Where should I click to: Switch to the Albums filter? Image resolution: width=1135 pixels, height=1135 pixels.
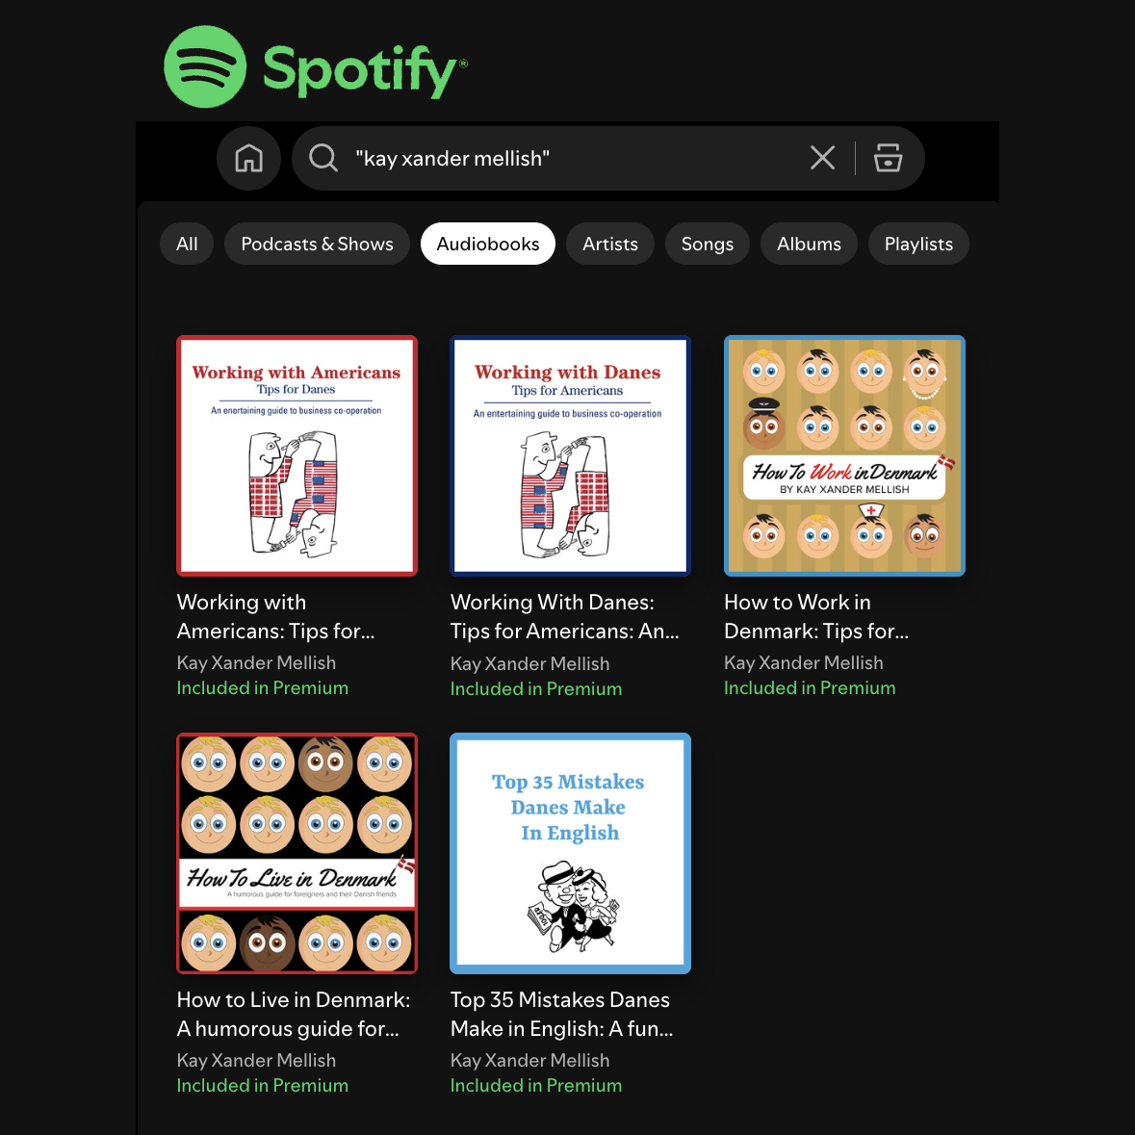[x=809, y=244]
